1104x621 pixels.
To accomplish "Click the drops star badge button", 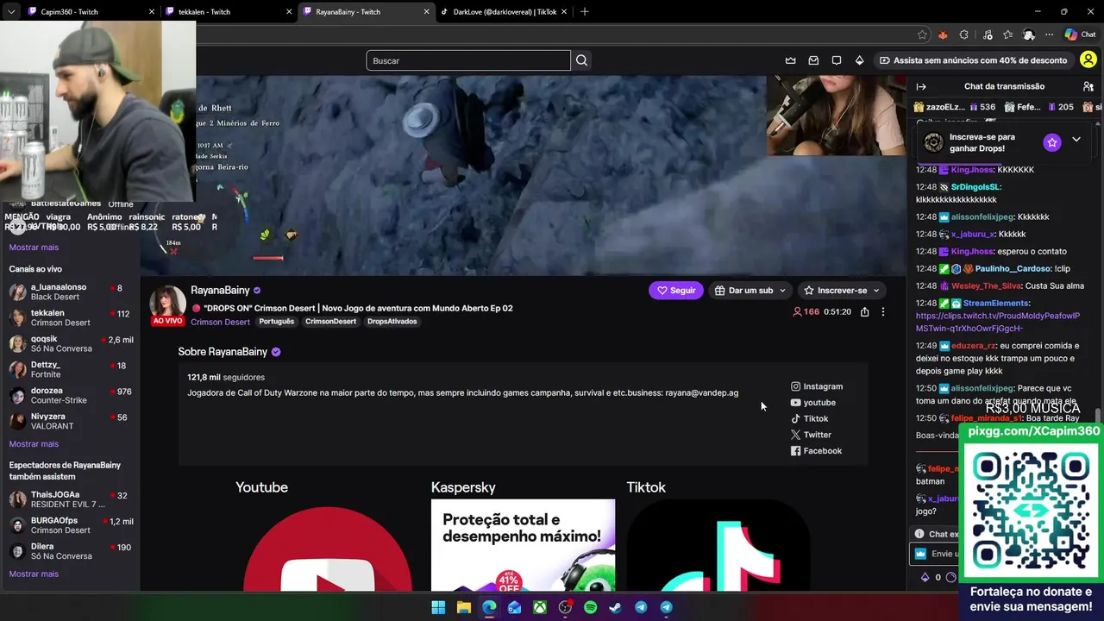I will tap(1052, 142).
